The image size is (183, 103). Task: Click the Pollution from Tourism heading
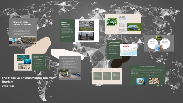click(x=38, y=57)
